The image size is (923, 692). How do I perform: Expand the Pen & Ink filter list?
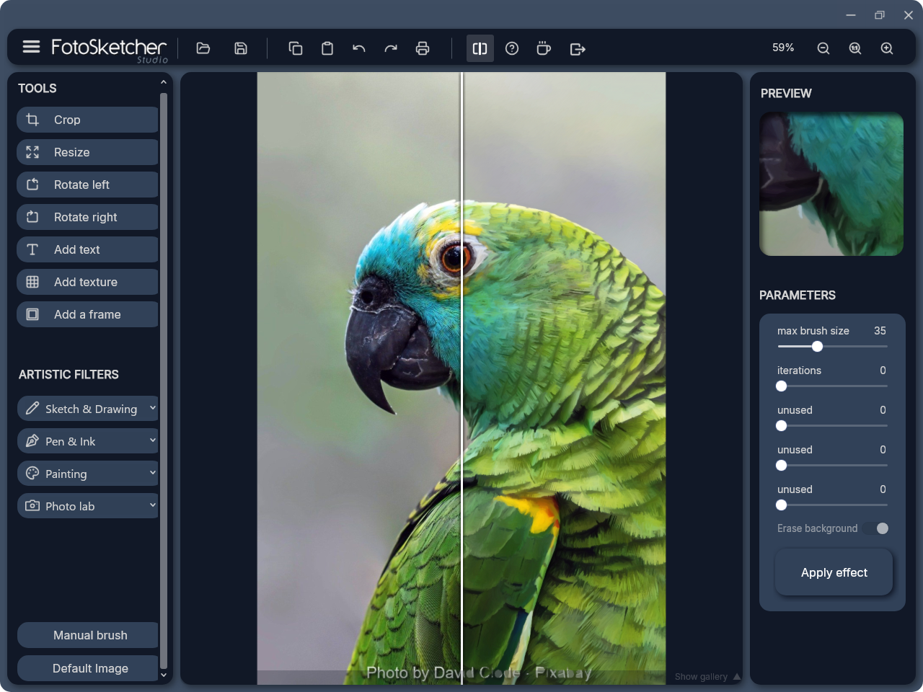point(87,440)
